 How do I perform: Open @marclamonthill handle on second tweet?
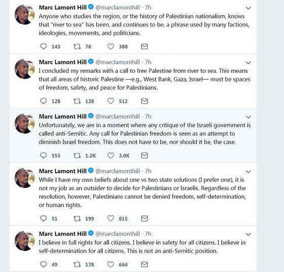(x=118, y=62)
